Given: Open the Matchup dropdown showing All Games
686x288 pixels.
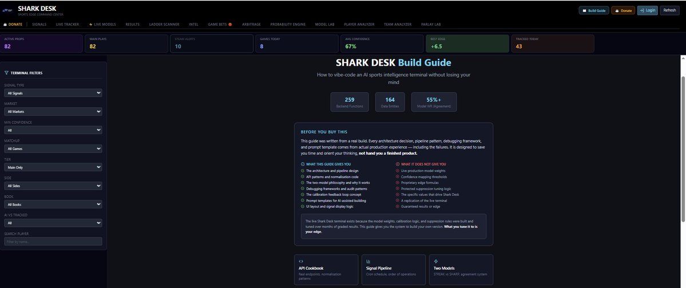Looking at the screenshot, I should pyautogui.click(x=53, y=149).
